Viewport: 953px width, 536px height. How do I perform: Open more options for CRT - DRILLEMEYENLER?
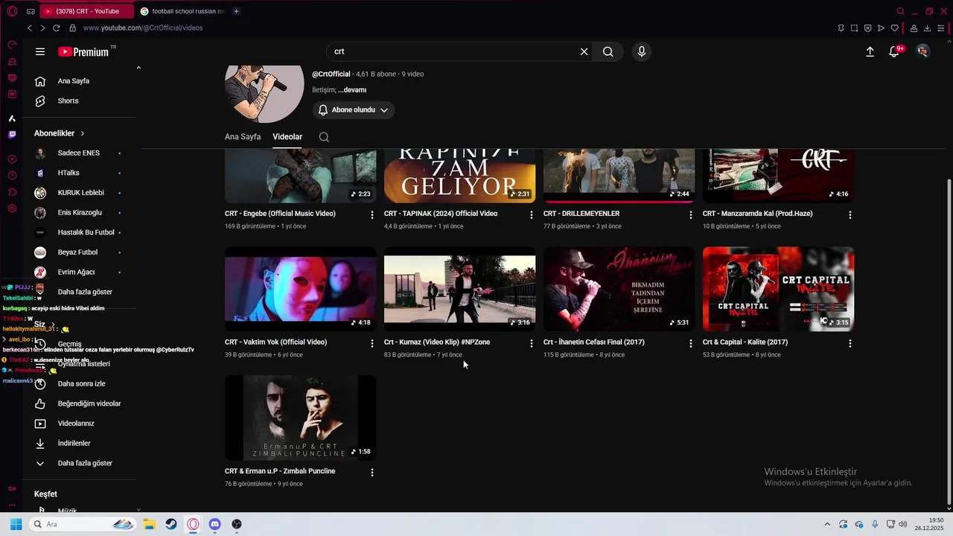coord(691,214)
